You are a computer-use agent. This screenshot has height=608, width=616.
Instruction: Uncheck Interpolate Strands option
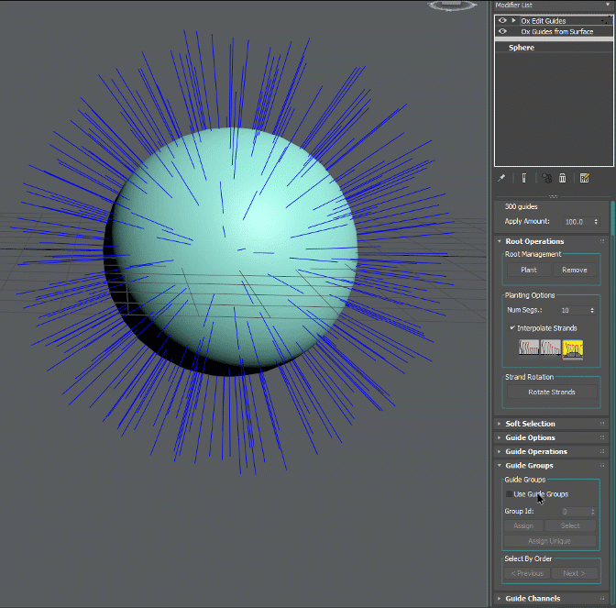click(511, 327)
